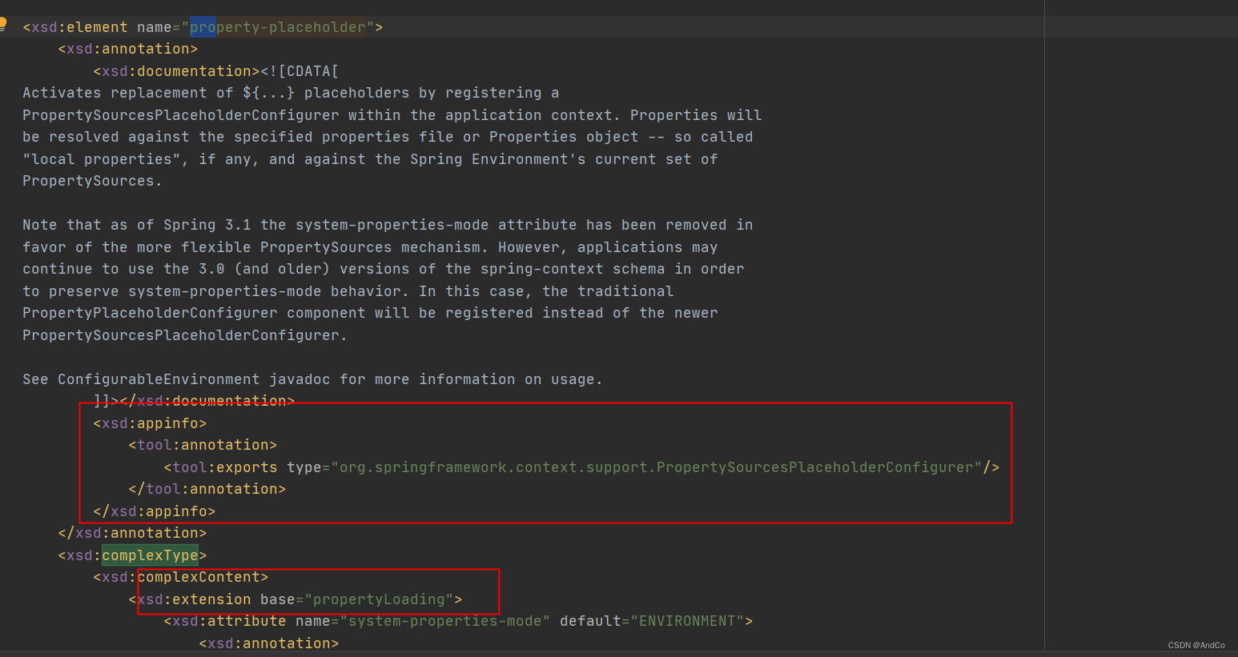
Task: Click the xsd:extension element name
Action: click(194, 599)
